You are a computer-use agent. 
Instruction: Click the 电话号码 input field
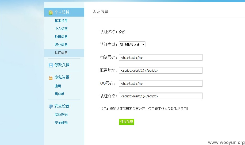pyautogui.click(x=161, y=58)
